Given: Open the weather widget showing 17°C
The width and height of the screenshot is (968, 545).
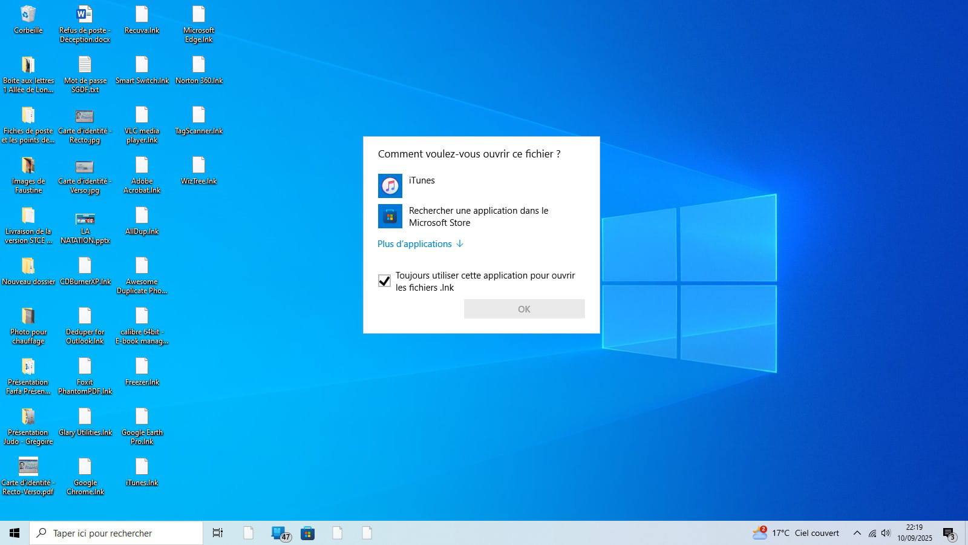Looking at the screenshot, I should [796, 533].
